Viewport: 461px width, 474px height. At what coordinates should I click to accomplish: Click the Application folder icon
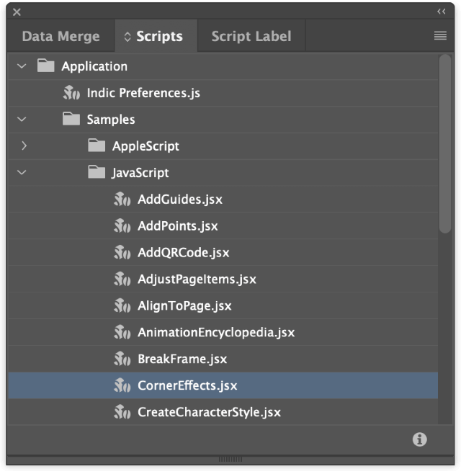(45, 66)
